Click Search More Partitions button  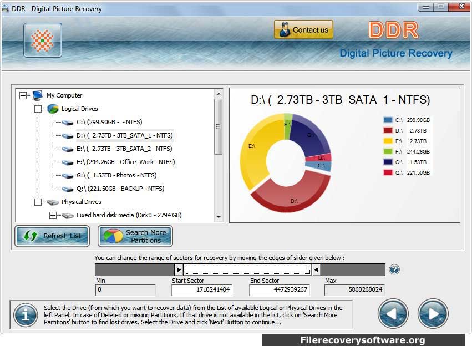[135, 236]
